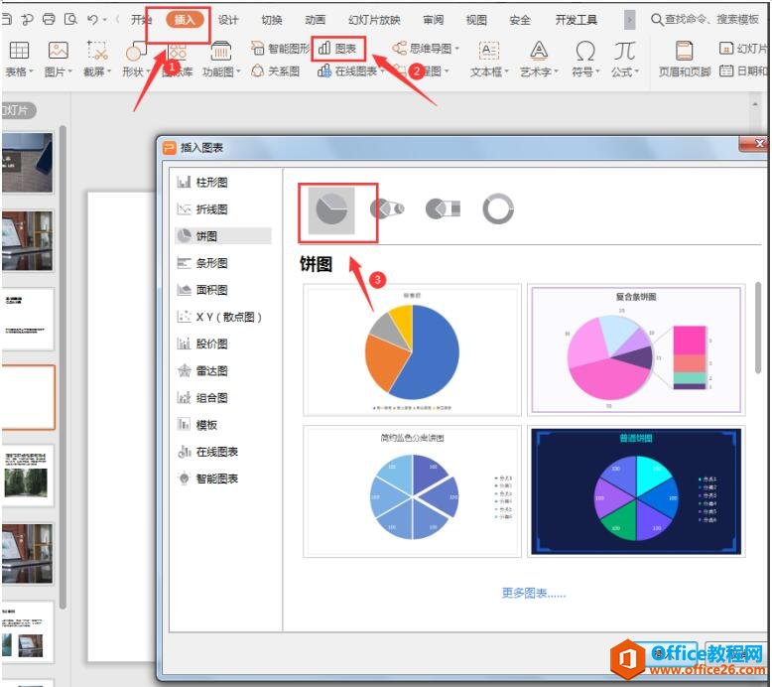The width and height of the screenshot is (772, 687).
Task: Click Online chart (在线图表) in ribbon
Action: [x=349, y=71]
